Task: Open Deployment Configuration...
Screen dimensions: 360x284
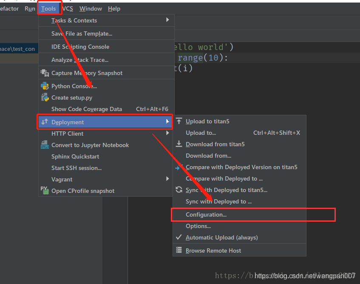Action: 239,214
